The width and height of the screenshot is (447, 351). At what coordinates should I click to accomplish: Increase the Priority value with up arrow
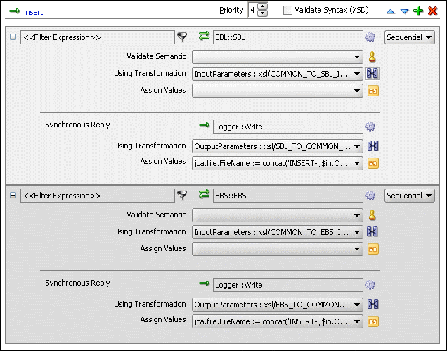point(262,6)
